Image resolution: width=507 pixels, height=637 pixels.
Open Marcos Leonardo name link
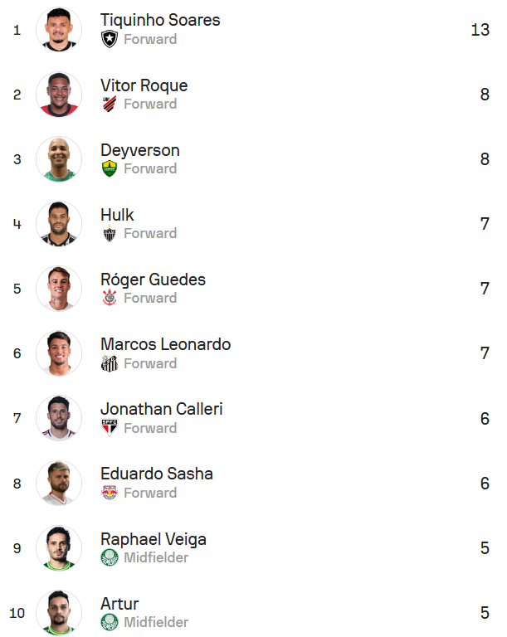coord(165,344)
